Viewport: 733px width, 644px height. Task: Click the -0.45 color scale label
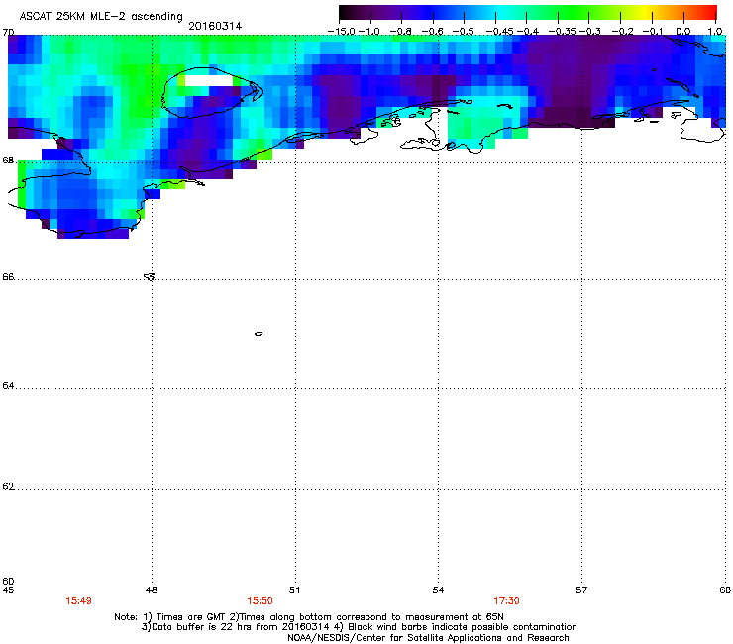point(500,32)
